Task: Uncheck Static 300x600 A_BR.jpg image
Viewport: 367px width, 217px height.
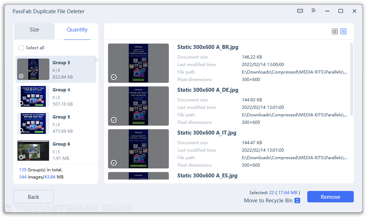Action: tap(114, 77)
